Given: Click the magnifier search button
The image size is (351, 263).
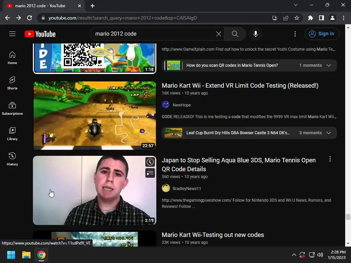Looking at the screenshot, I should (235, 34).
